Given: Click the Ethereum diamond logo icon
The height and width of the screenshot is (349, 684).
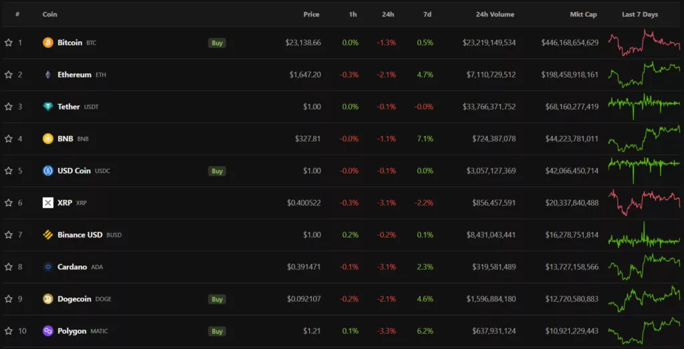Looking at the screenshot, I should [x=48, y=75].
